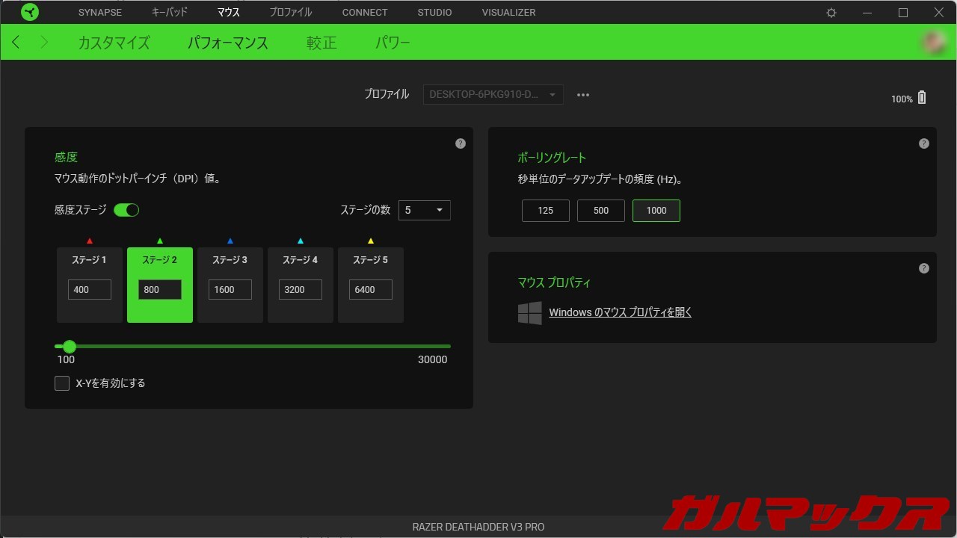Open the help icon in the 感度 panel
Screen dimensions: 957x538
(x=461, y=143)
